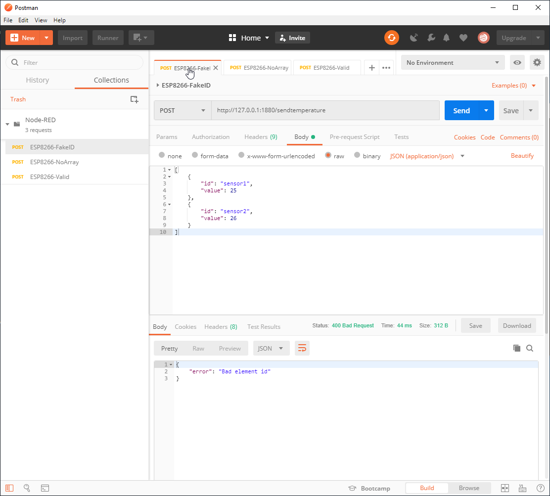This screenshot has height=496, width=550.
Task: Download the response with Download button
Action: 517,325
